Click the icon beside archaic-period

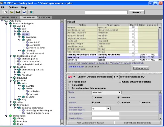tap(19, 59)
